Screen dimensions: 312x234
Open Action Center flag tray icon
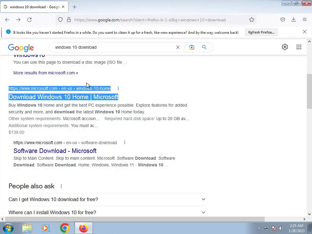click(x=274, y=228)
